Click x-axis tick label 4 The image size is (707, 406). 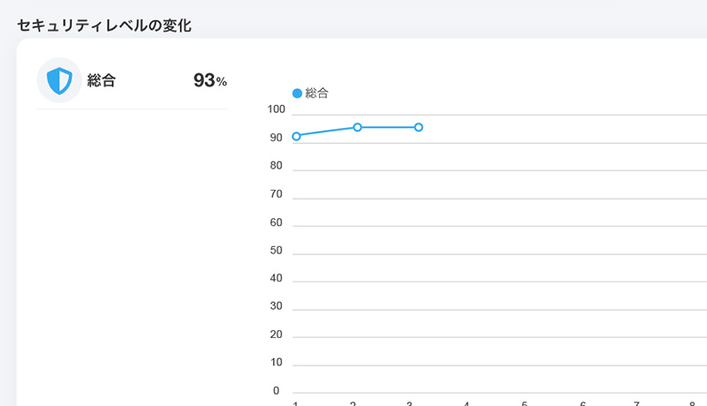[x=467, y=403]
